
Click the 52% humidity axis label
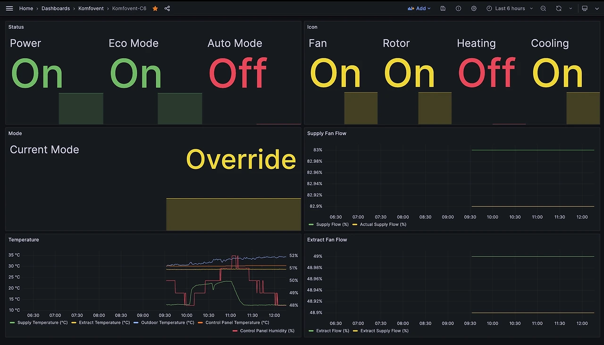tap(294, 255)
